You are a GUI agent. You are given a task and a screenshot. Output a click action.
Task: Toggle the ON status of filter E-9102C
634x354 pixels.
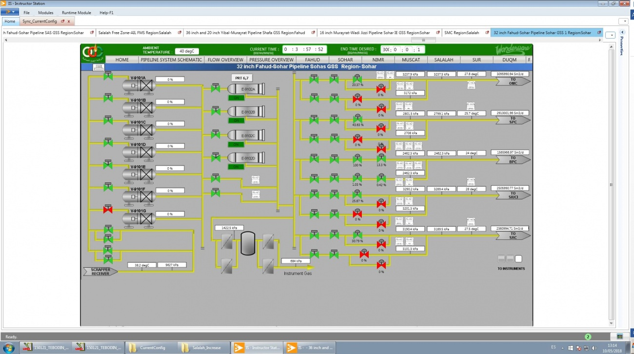pos(236,144)
